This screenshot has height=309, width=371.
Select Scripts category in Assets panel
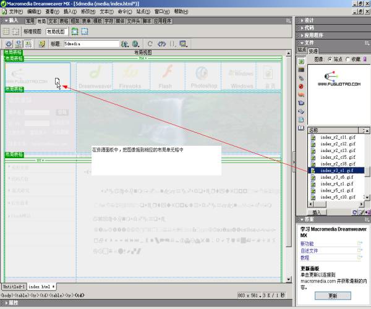click(301, 111)
